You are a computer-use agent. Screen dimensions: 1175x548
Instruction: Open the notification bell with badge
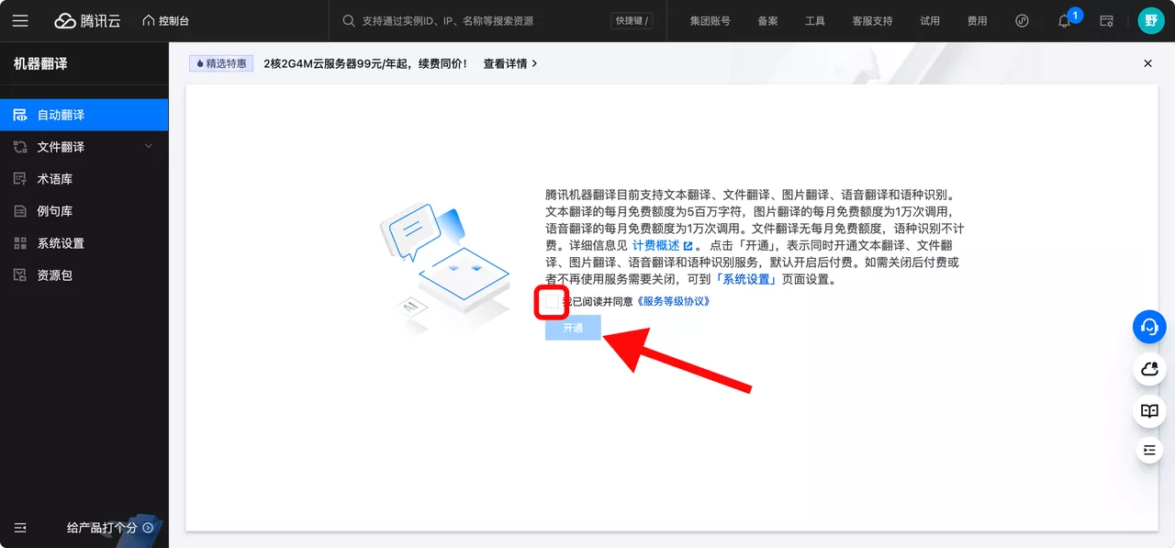click(1065, 20)
